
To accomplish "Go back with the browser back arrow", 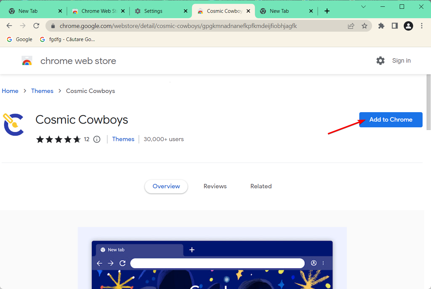I will pos(9,26).
